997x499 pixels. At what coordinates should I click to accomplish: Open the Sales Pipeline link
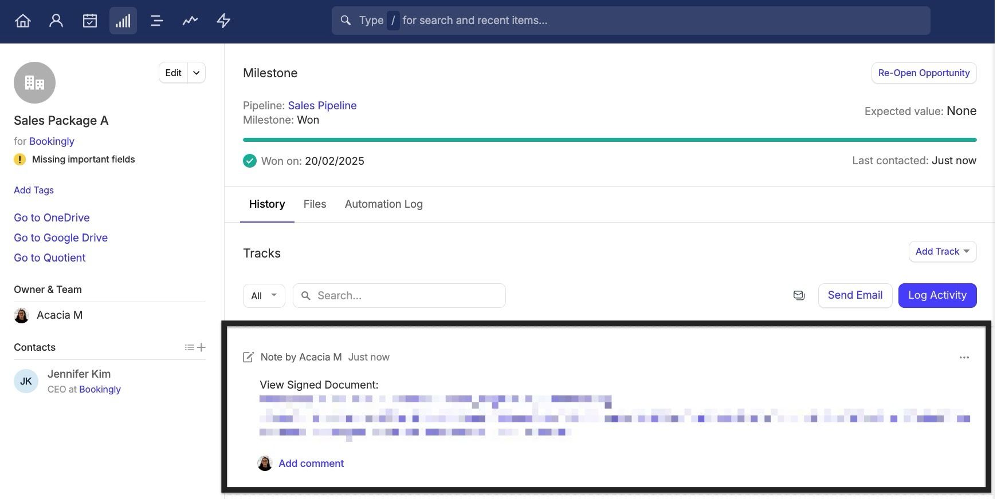click(x=322, y=105)
